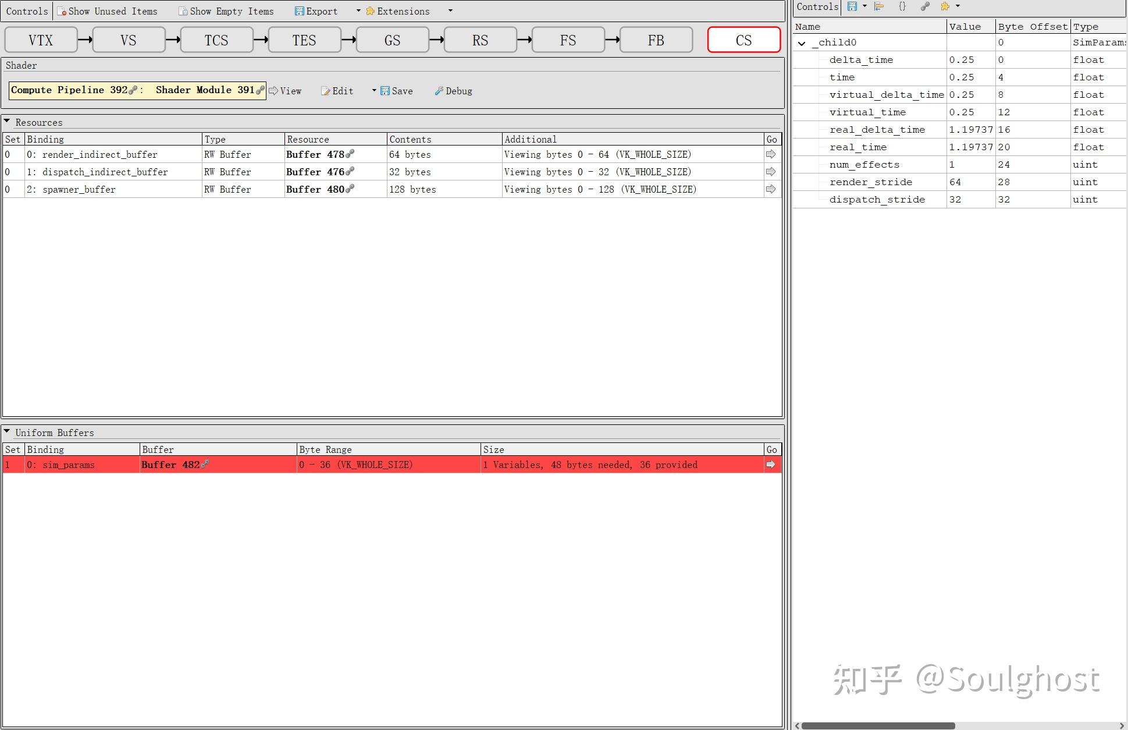This screenshot has width=1128, height=730.
Task: Select the CS compute shader stage
Action: click(743, 40)
